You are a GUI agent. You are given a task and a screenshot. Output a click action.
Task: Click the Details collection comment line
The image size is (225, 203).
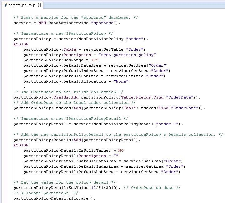(x=118, y=134)
